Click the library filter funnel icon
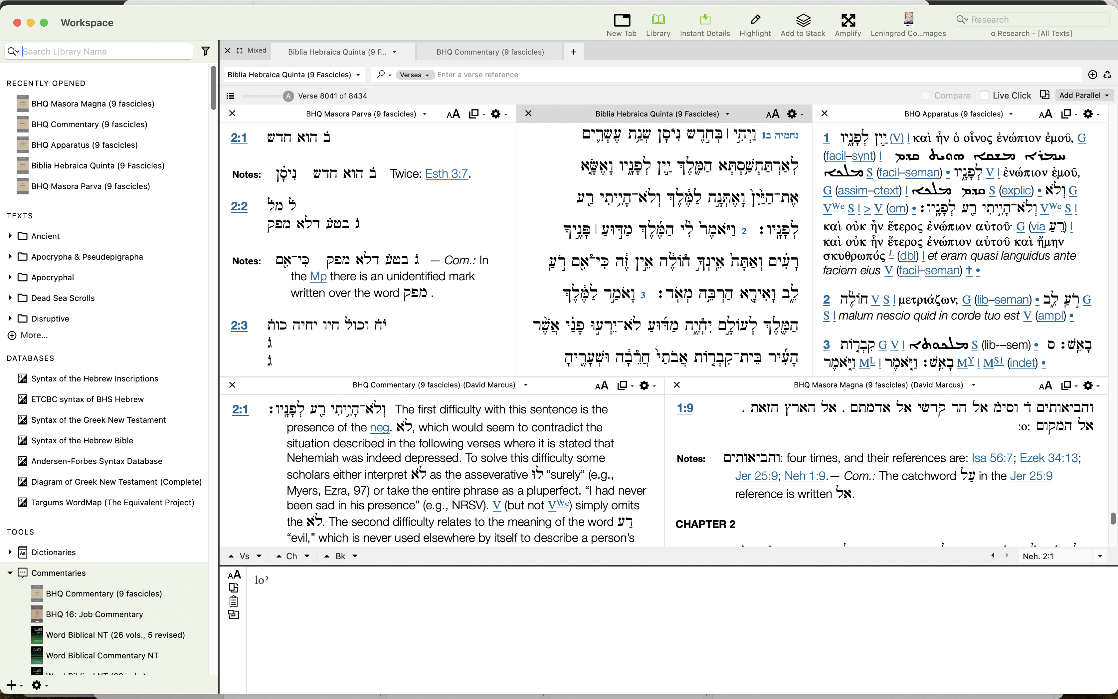1118x699 pixels. click(206, 51)
